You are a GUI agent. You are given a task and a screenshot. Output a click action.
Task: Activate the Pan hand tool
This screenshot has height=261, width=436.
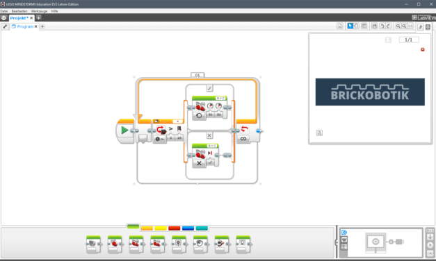(357, 26)
